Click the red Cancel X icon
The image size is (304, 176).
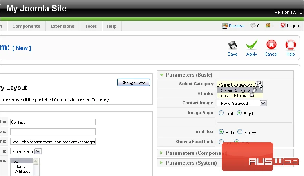pyautogui.click(x=271, y=45)
